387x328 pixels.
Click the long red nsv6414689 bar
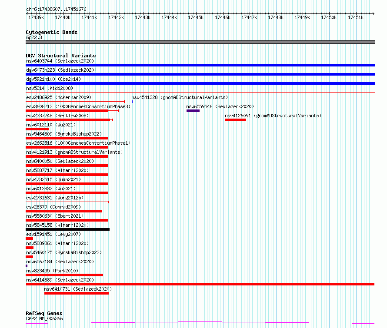coord(200,285)
